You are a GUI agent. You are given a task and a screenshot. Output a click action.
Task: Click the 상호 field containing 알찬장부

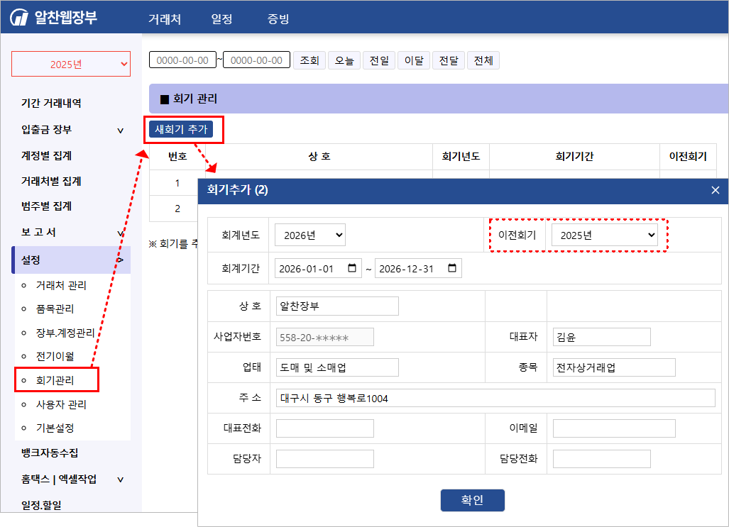(x=337, y=306)
